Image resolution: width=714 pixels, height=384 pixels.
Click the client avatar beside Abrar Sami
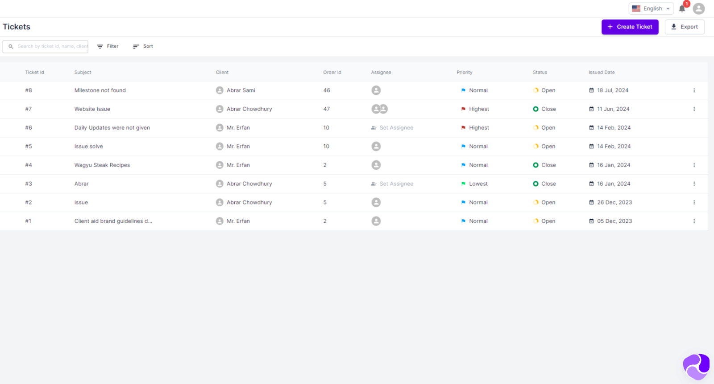[x=220, y=90]
